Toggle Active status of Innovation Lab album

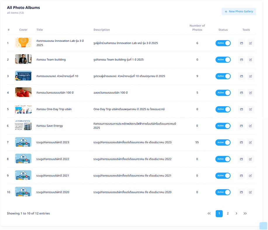pyautogui.click(x=223, y=43)
